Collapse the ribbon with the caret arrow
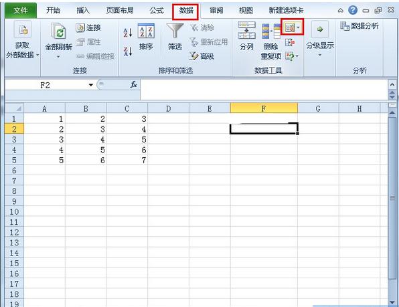This screenshot has width=399, height=307. pos(340,11)
